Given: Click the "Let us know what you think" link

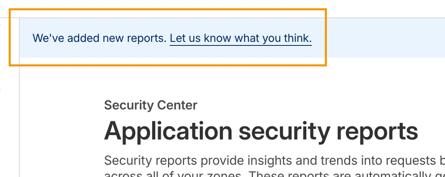Looking at the screenshot, I should [240, 38].
